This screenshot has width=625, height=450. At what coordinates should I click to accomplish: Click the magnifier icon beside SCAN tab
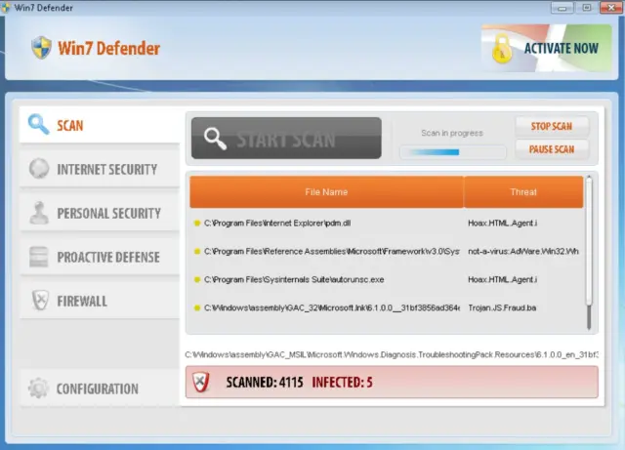click(x=38, y=124)
